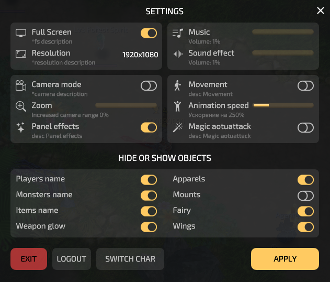The height and width of the screenshot is (282, 330).
Task: Click the Music note icon
Action: [x=178, y=33]
